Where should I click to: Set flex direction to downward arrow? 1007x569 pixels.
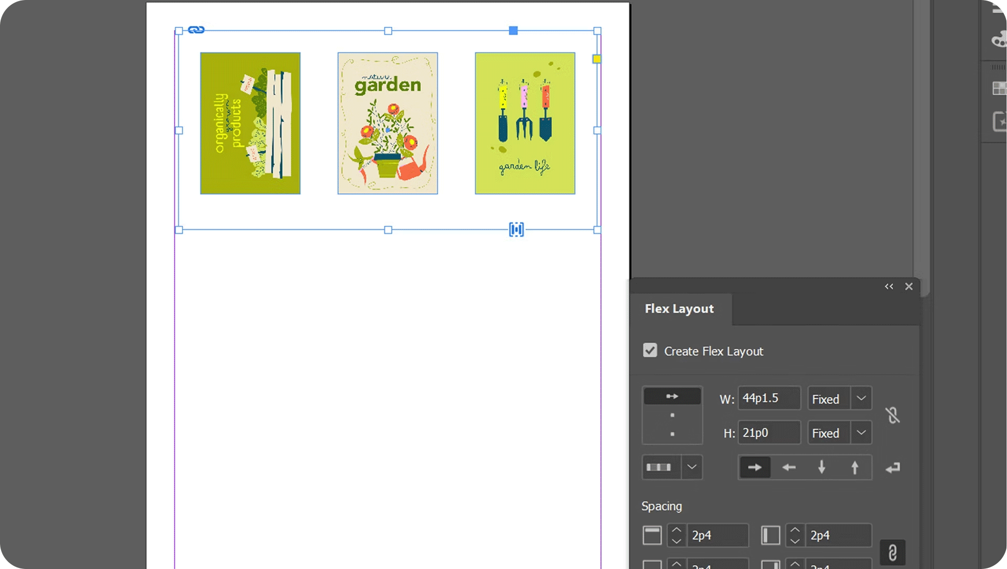[x=822, y=467]
